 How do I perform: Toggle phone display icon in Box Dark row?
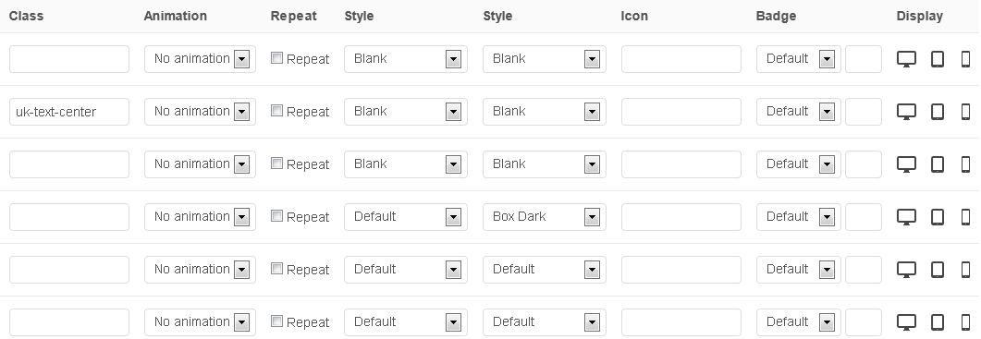pyautogui.click(x=965, y=217)
